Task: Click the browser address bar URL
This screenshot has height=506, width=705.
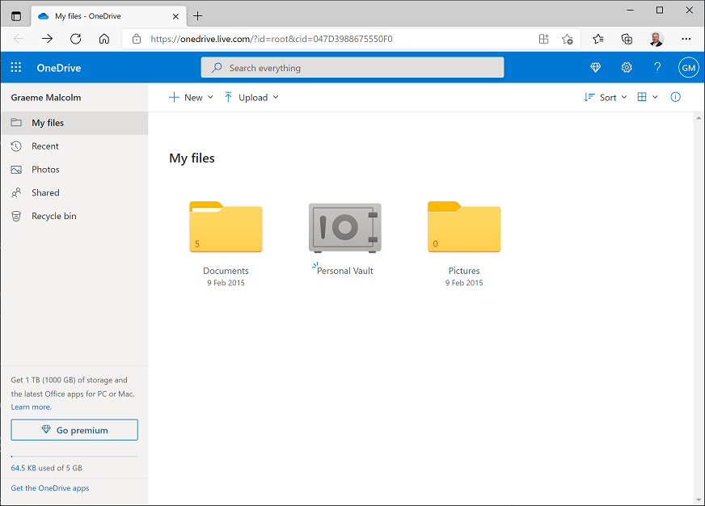Action: coord(272,39)
